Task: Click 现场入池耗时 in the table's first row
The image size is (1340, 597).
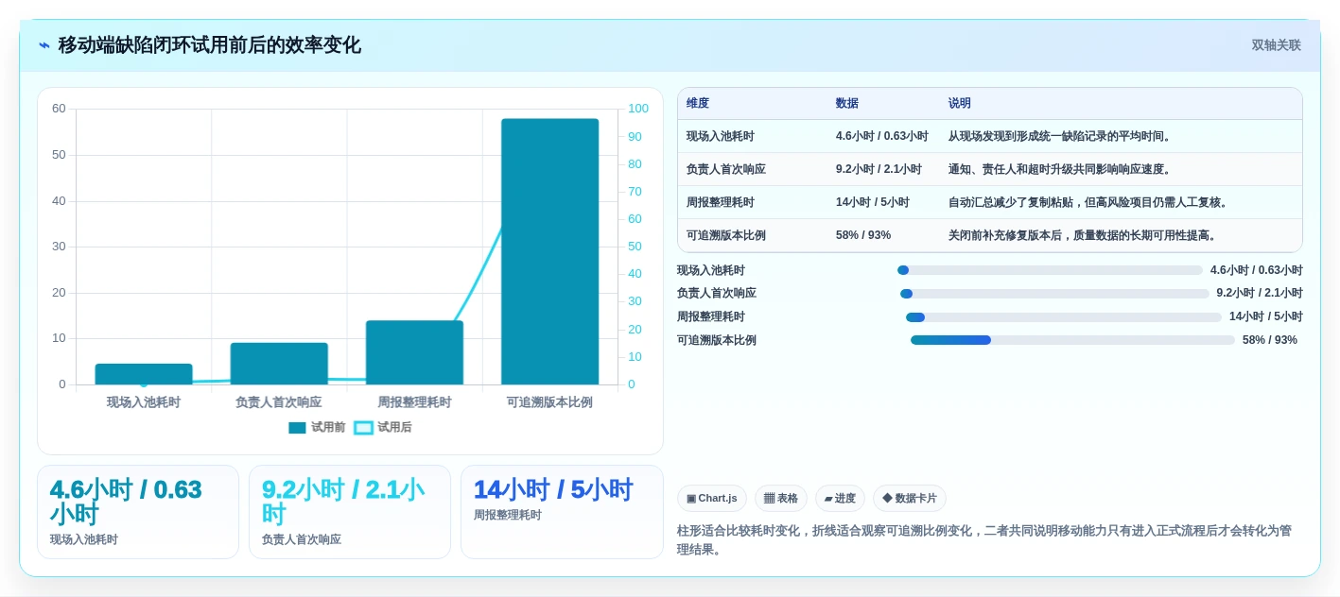Action: pos(721,136)
